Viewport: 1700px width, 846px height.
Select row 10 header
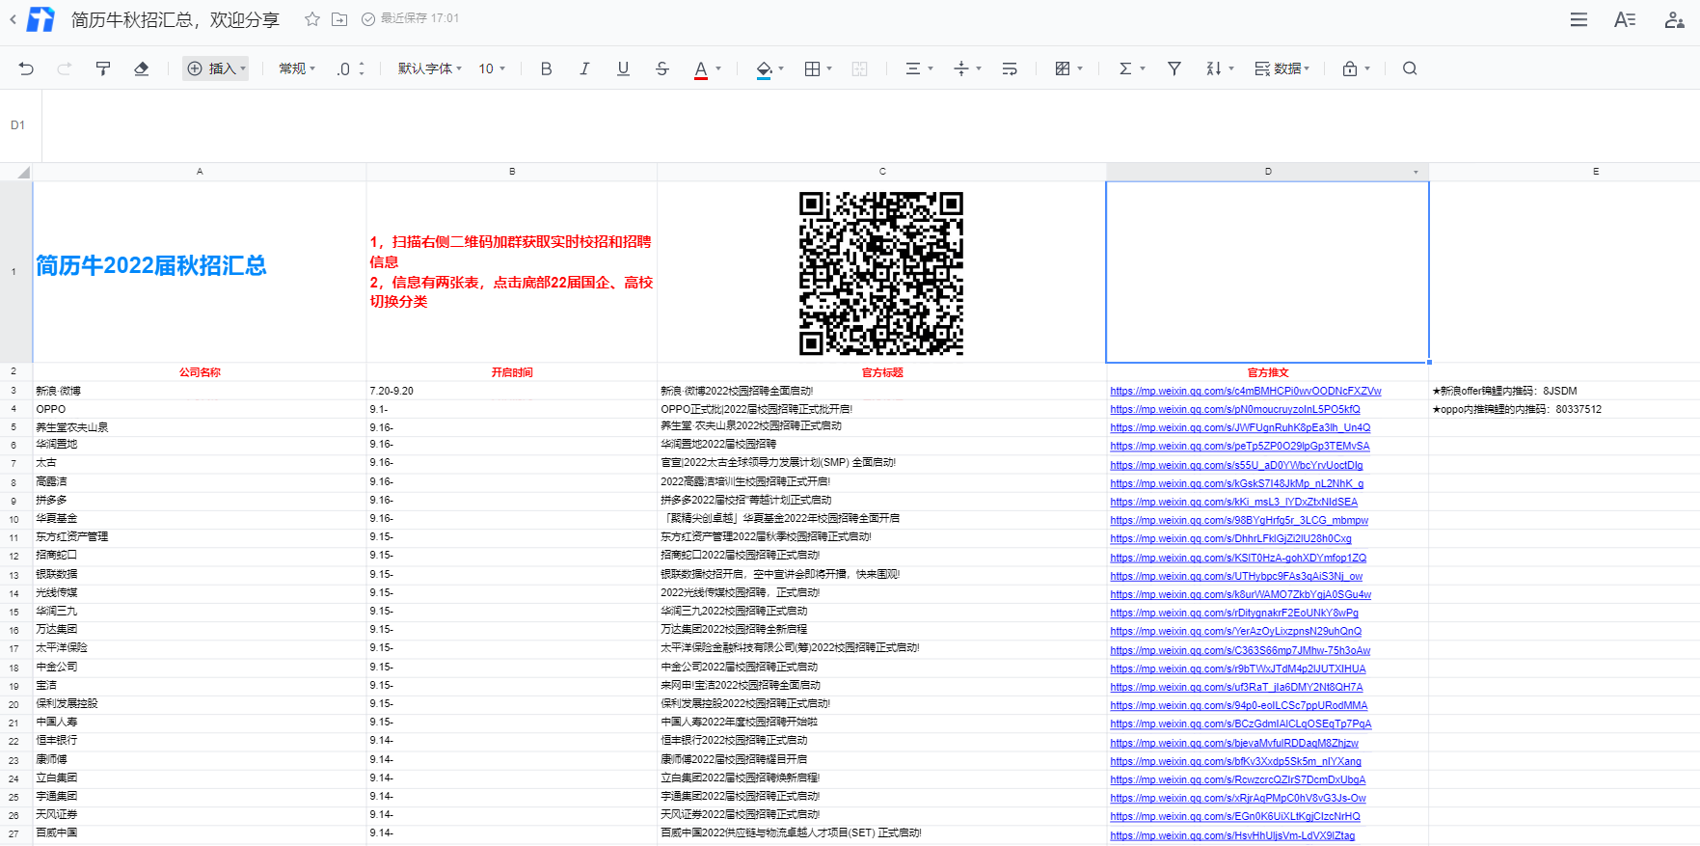tap(14, 519)
